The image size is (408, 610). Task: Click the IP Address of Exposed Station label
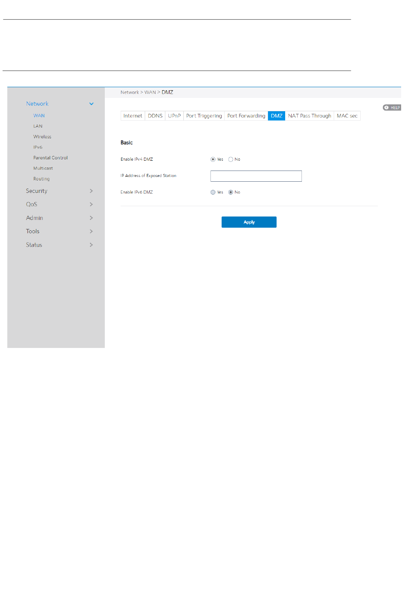(149, 176)
